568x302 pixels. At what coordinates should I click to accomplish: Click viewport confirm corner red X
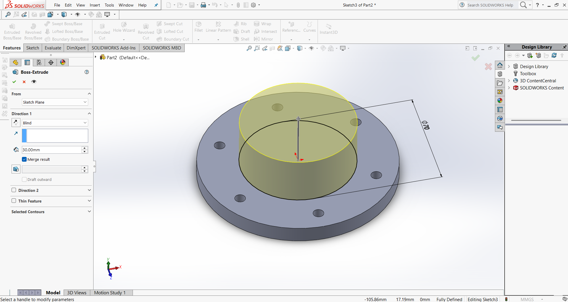(488, 67)
